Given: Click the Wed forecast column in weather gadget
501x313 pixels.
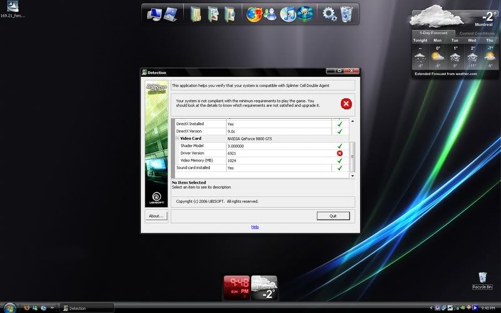Looking at the screenshot, I should [x=472, y=53].
